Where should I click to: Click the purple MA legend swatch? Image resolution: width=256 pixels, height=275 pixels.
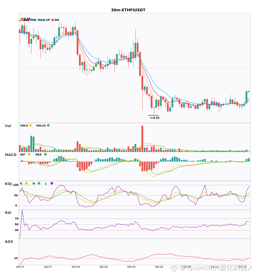(x=28, y=20)
